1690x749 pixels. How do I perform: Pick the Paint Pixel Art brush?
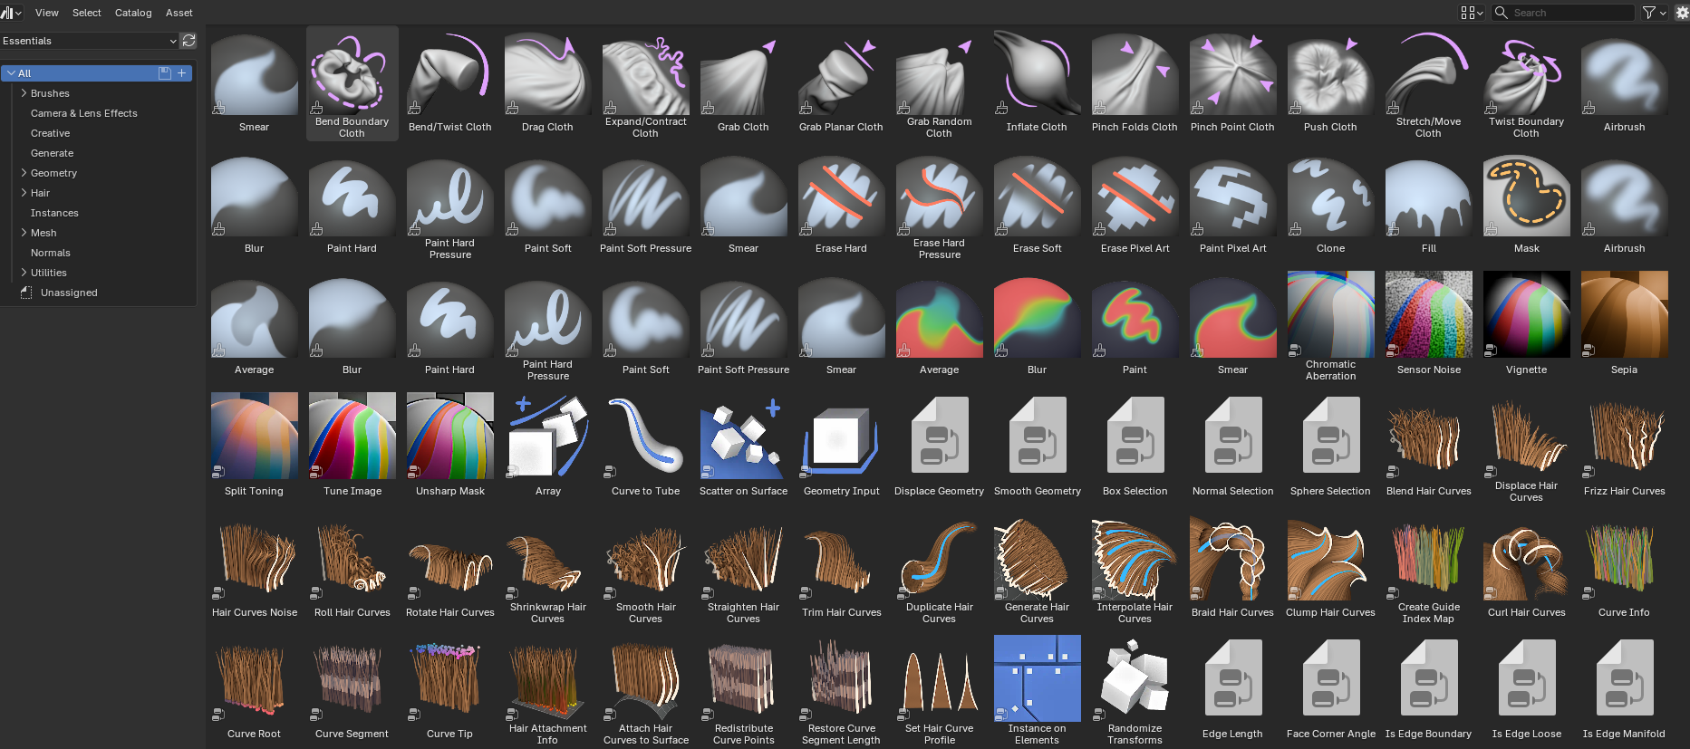[x=1233, y=205]
